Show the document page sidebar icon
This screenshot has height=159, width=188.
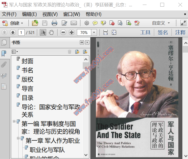coord(4,86)
